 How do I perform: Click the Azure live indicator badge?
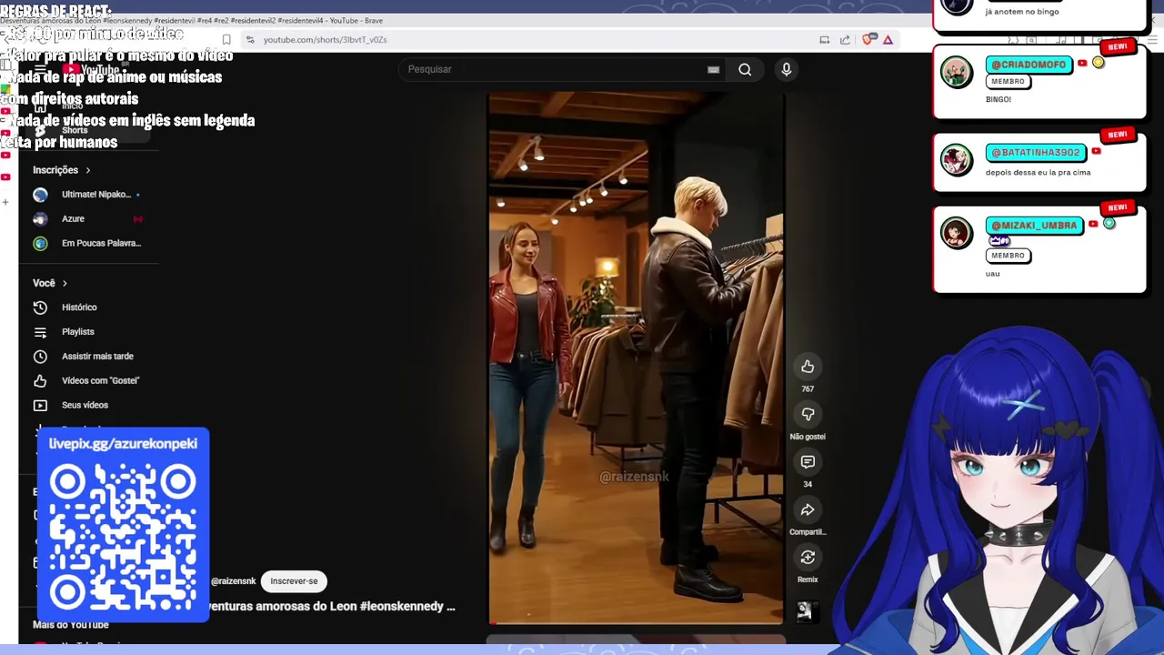click(x=138, y=219)
